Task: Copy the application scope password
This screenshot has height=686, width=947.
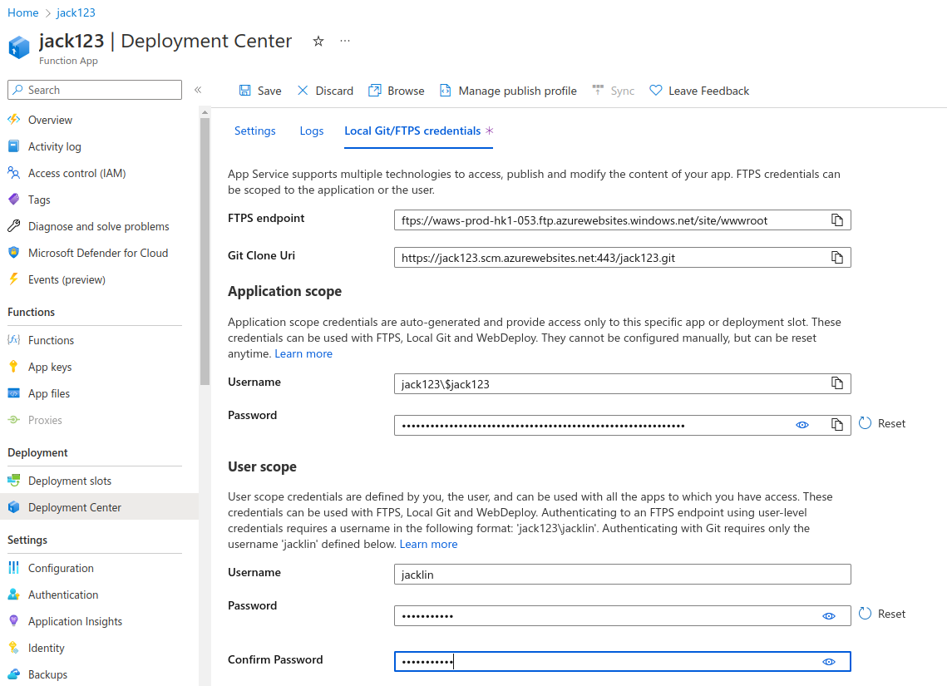Action: [x=836, y=425]
